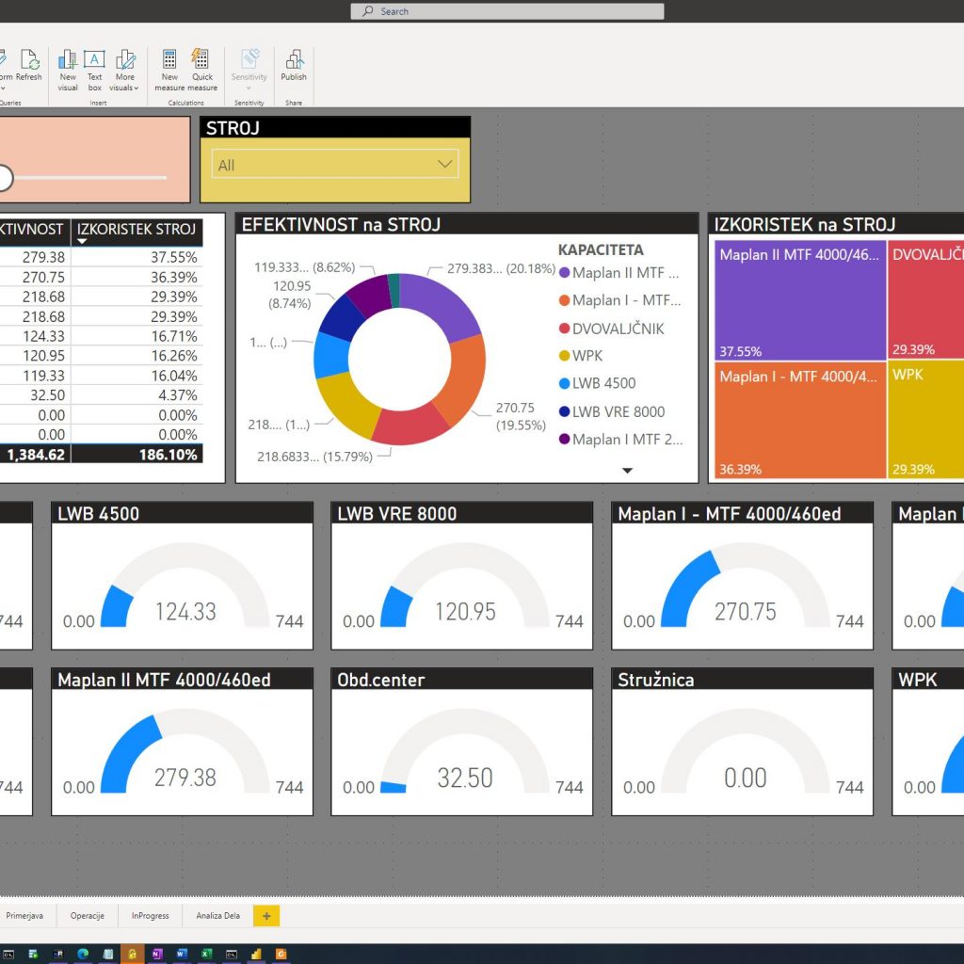Viewport: 964px width, 964px height.
Task: Select the yellow WPK treemap tile
Action: (926, 420)
